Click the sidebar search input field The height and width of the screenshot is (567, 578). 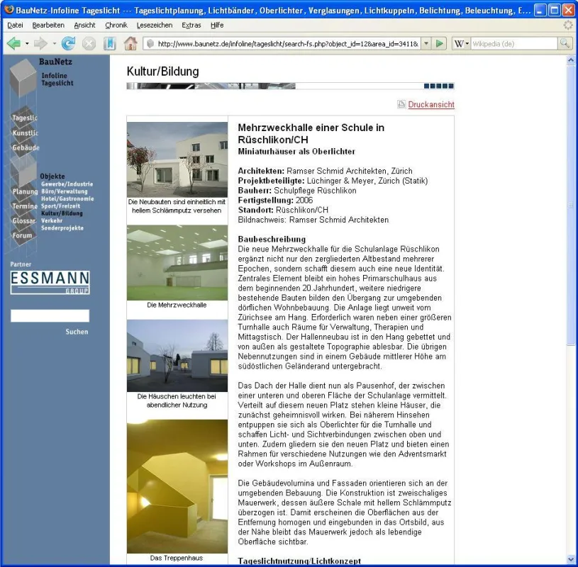[x=50, y=315]
